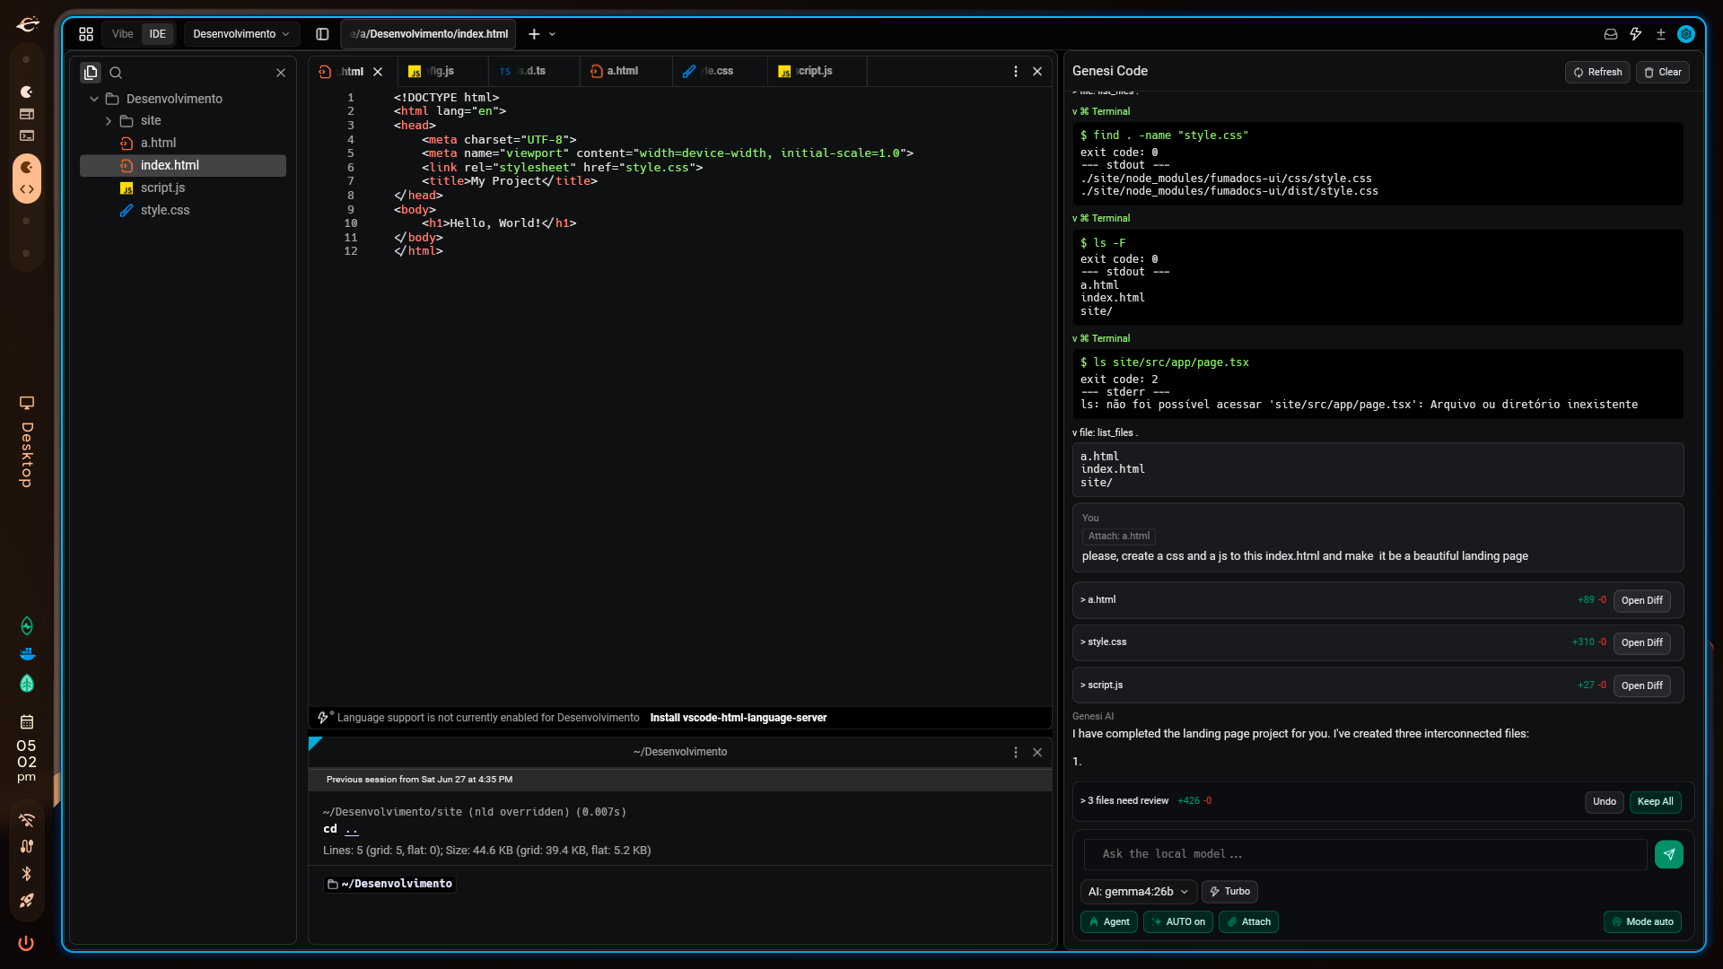Close the terminal pane

click(1037, 752)
